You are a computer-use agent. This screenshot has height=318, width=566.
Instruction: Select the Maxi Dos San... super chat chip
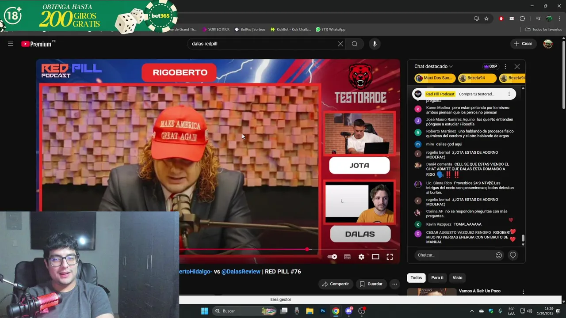click(x=435, y=78)
